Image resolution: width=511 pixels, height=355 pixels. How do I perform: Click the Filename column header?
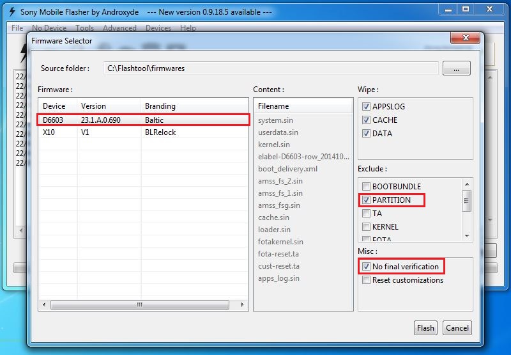[x=303, y=106]
